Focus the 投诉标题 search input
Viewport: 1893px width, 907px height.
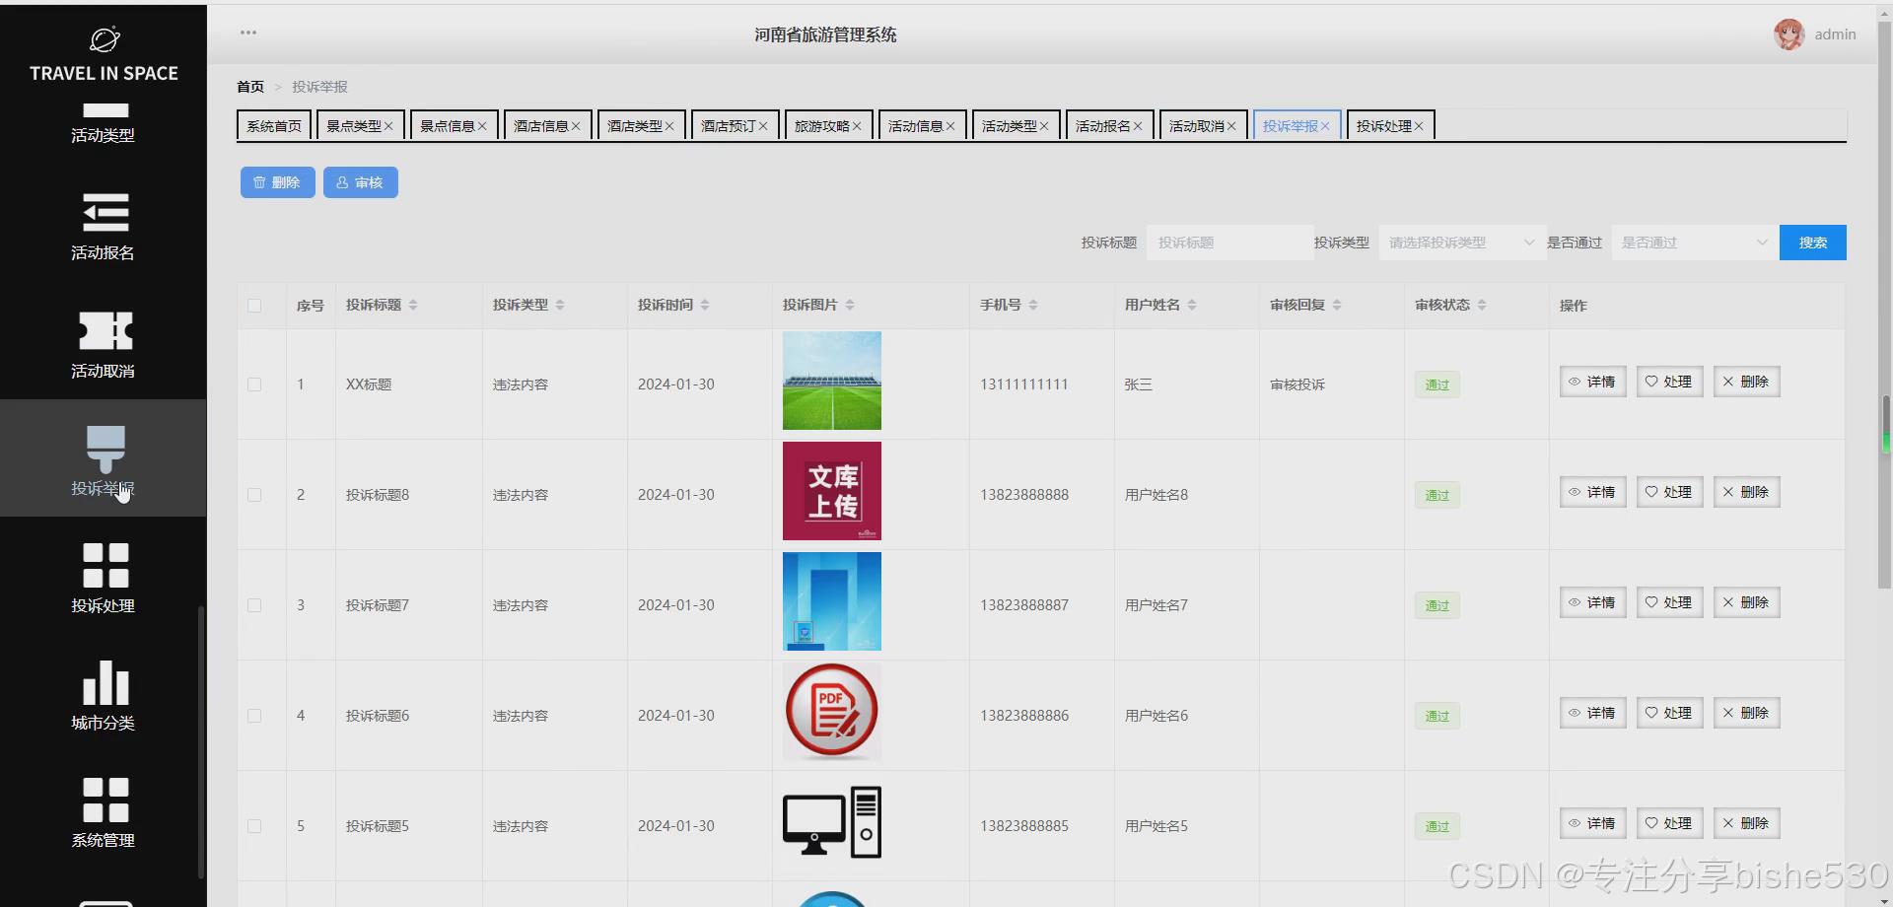tap(1229, 243)
